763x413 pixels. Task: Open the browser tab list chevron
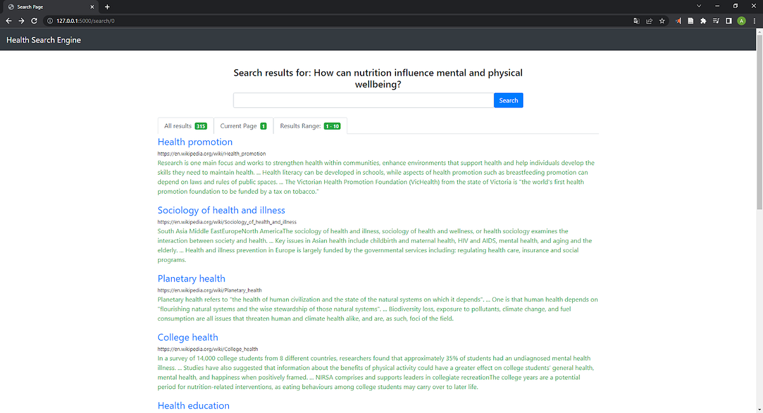699,5
